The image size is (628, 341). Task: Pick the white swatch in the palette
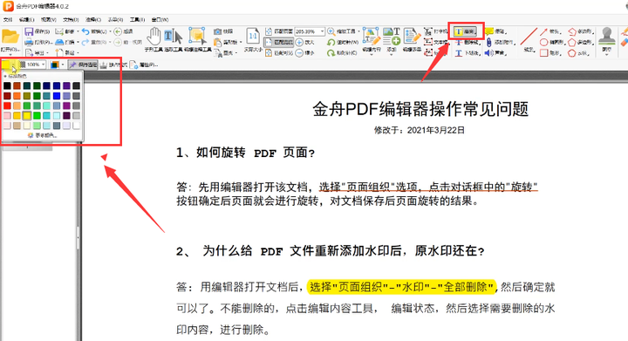point(76,126)
